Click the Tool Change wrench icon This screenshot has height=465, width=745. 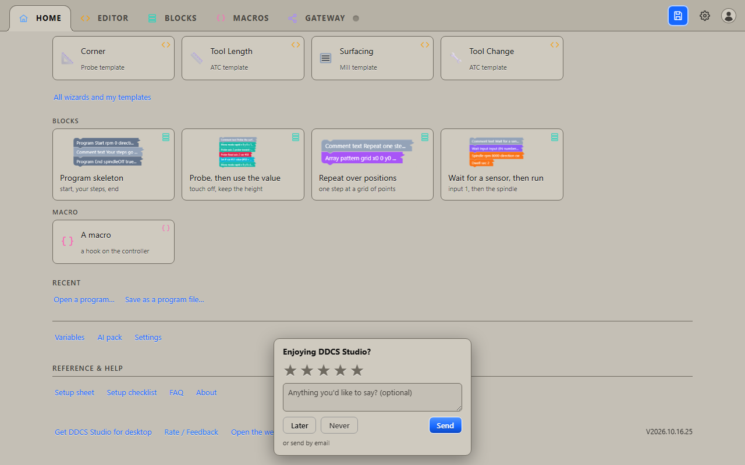tap(456, 58)
